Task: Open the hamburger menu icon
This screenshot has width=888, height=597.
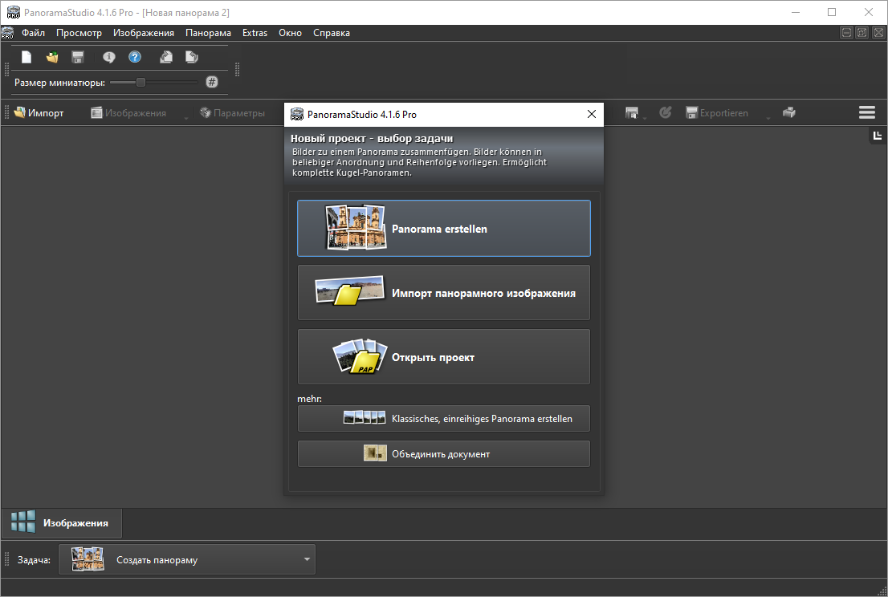Action: click(867, 113)
